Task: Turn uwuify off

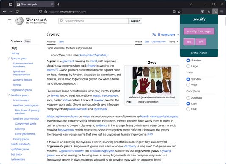Action: (x=201, y=42)
